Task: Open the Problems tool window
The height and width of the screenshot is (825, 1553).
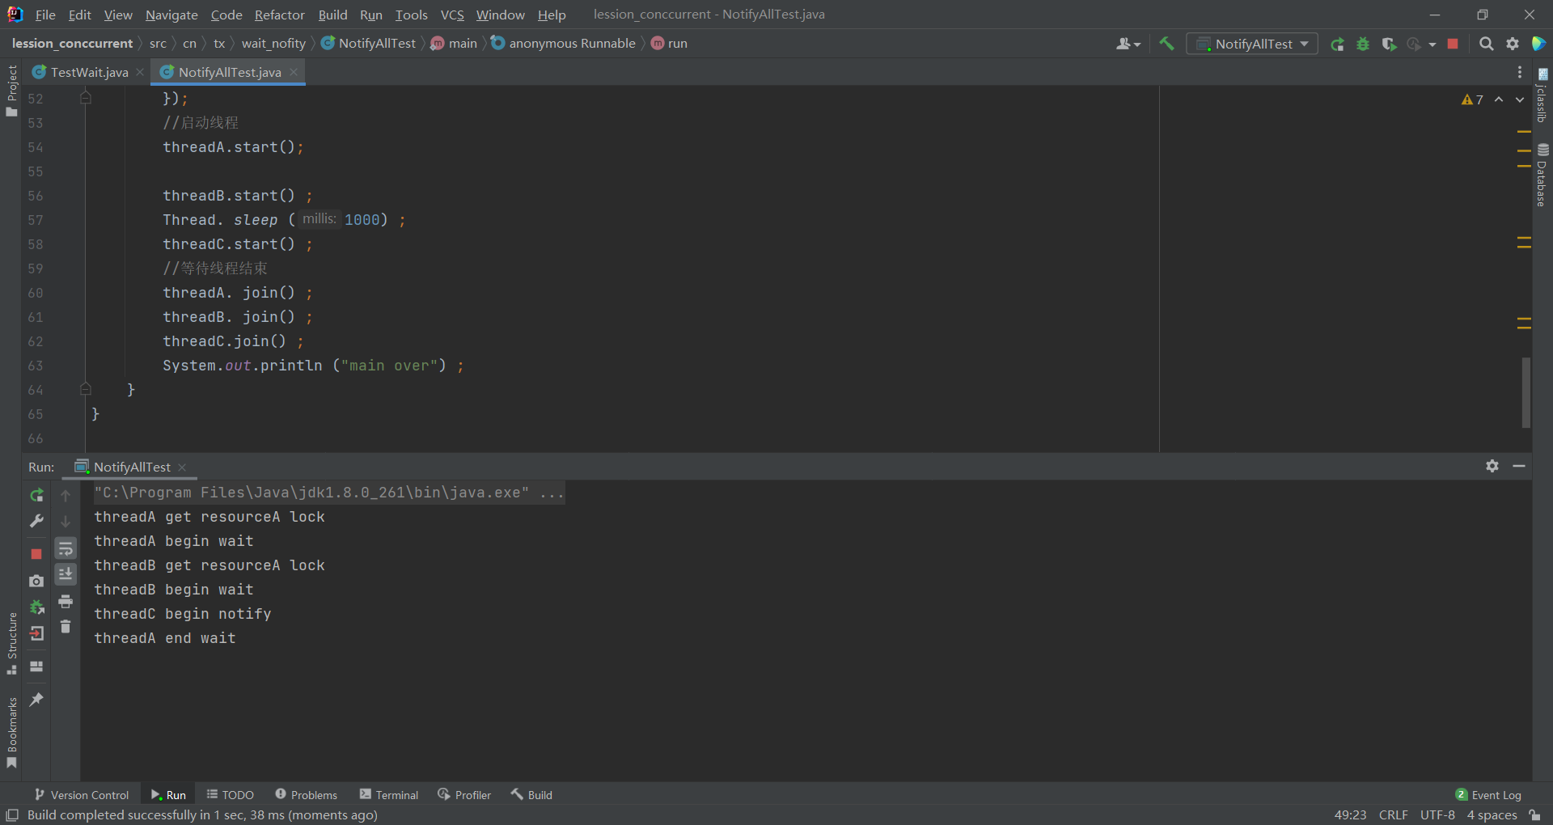Action: coord(306,795)
